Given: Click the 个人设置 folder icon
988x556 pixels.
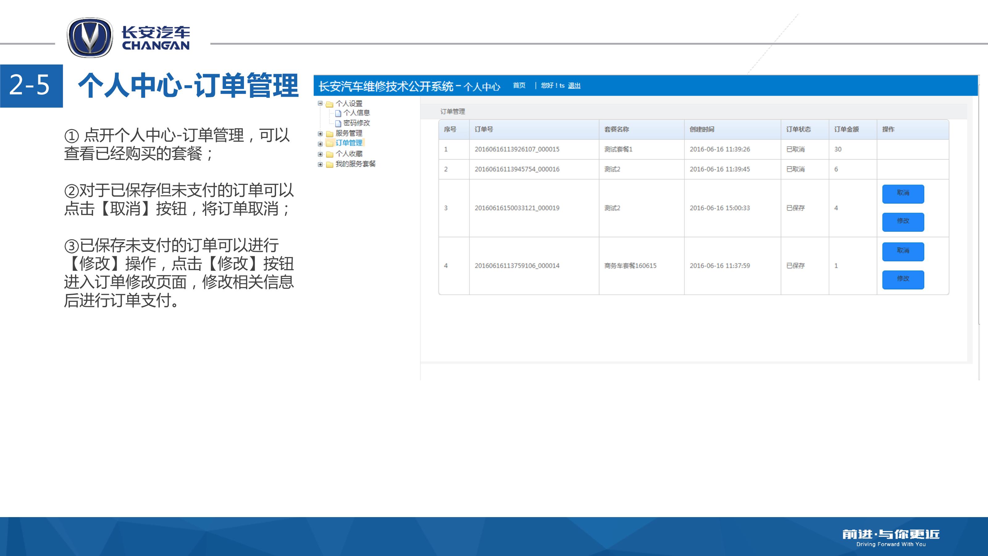Looking at the screenshot, I should (x=329, y=104).
